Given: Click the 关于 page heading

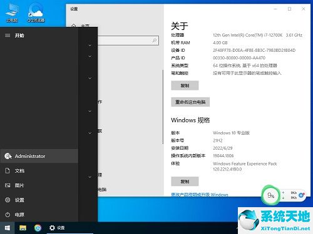Looking at the screenshot, I should tap(180, 26).
